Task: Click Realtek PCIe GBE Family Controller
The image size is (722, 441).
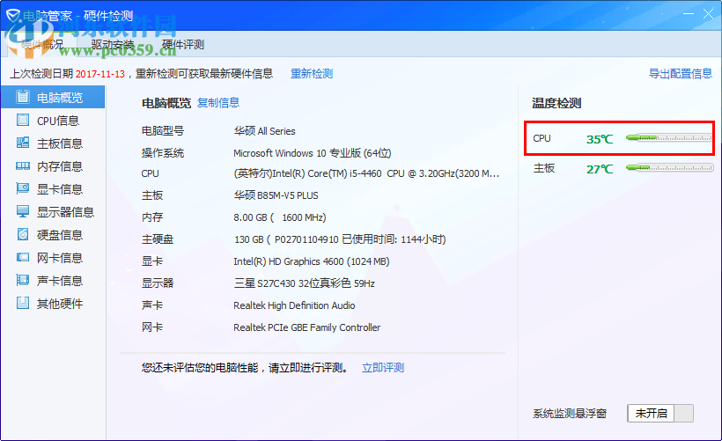Action: pyautogui.click(x=307, y=327)
